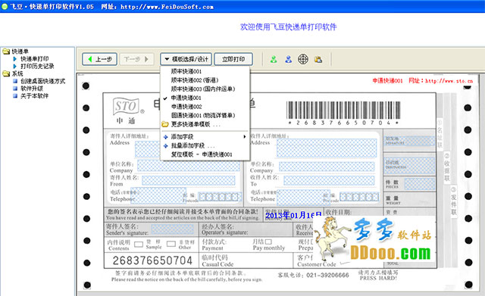This screenshot has width=485, height=296.
Task: Click the 立即打印 print button
Action: pyautogui.click(x=233, y=59)
